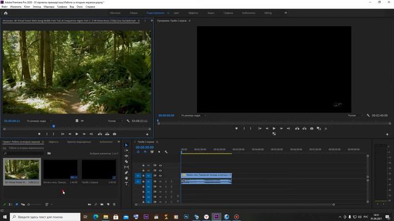Click Extract button in Program monitor

[x=304, y=128]
